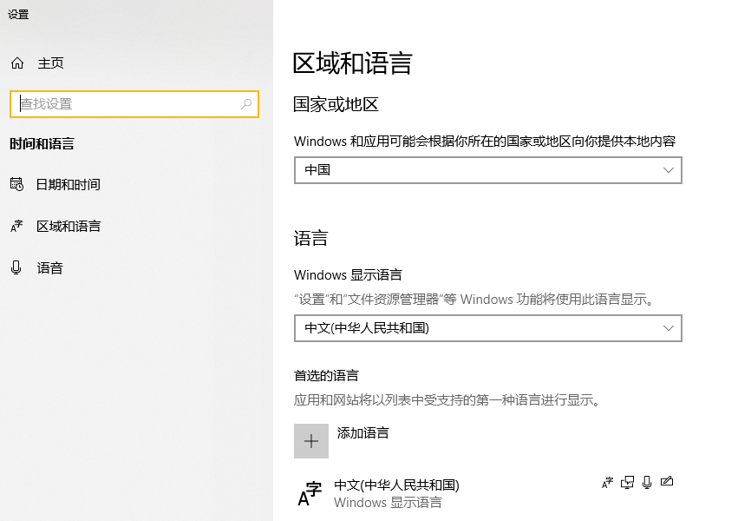Click the plus icon for 添加语言

pyautogui.click(x=311, y=440)
